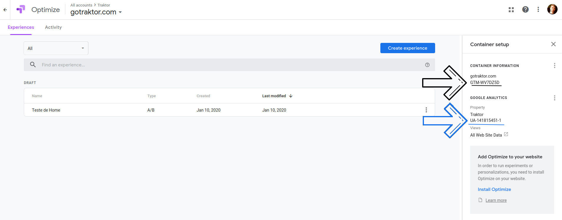This screenshot has height=220, width=562.
Task: Switch to the Experiences tab
Action: click(21, 27)
